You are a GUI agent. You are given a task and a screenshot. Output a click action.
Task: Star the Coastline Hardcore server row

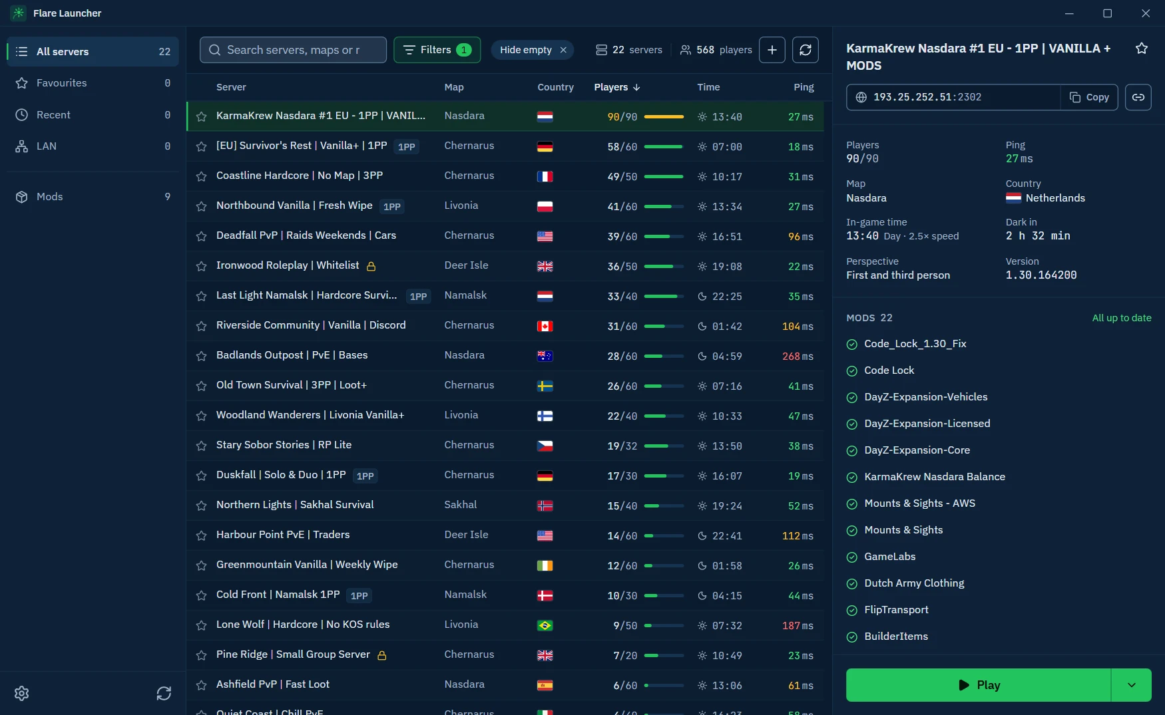(x=201, y=176)
